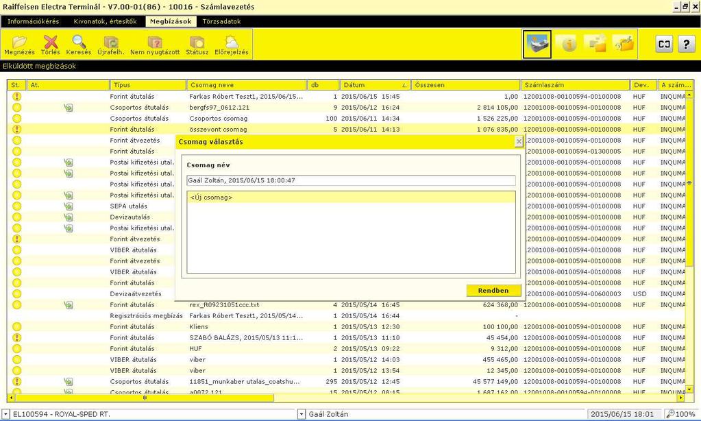
Task: Sort by the Összesen column header
Action: pos(465,85)
